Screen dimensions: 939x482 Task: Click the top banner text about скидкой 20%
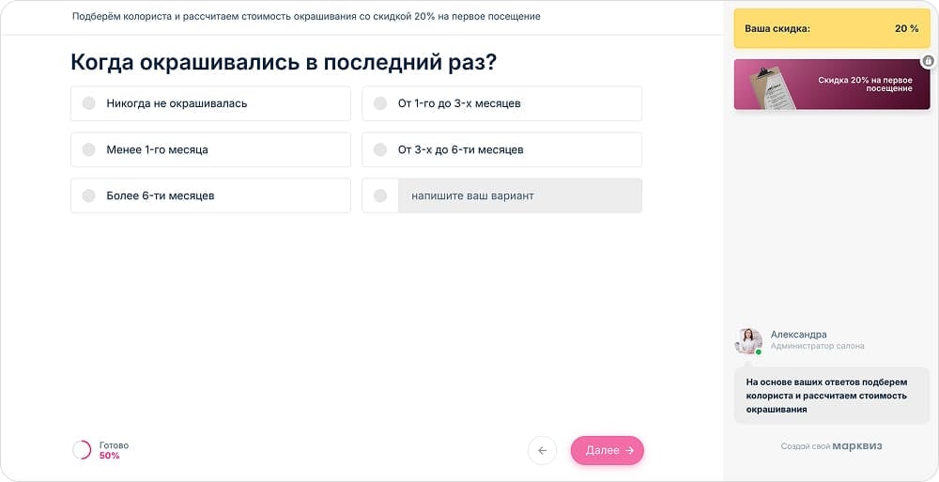point(306,17)
